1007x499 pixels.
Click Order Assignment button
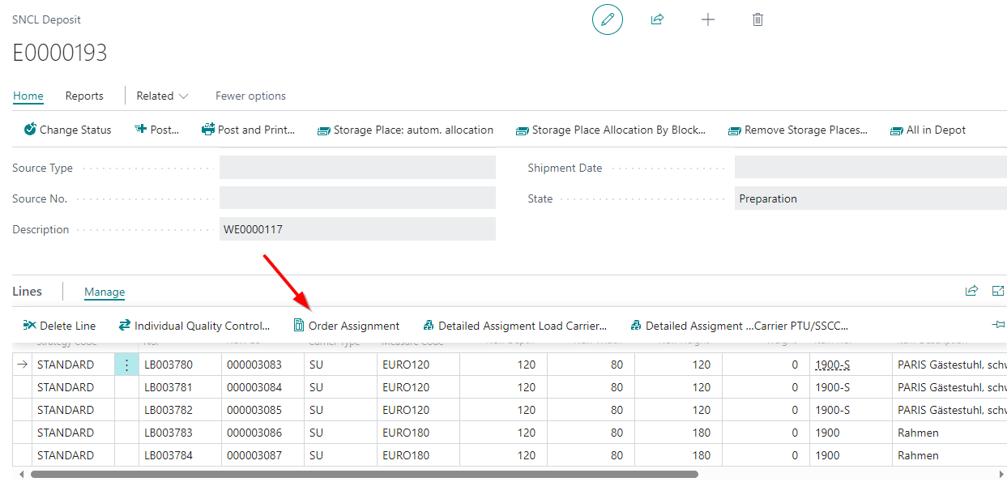click(346, 326)
